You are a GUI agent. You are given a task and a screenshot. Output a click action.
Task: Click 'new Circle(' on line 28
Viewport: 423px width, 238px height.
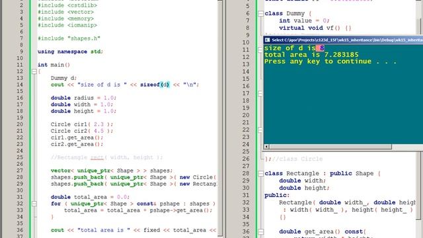pos(198,177)
